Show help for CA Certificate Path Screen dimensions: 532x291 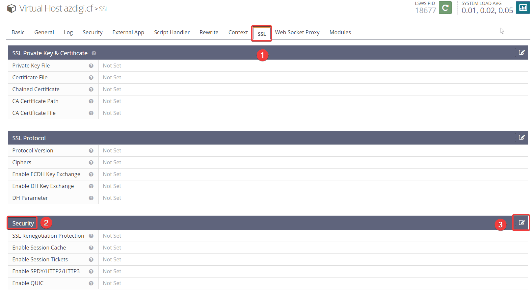[x=91, y=101]
